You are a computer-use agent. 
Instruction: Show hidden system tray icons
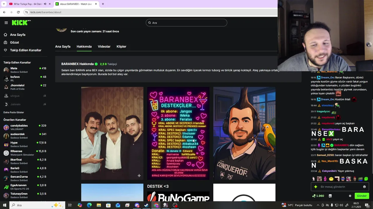(318, 205)
